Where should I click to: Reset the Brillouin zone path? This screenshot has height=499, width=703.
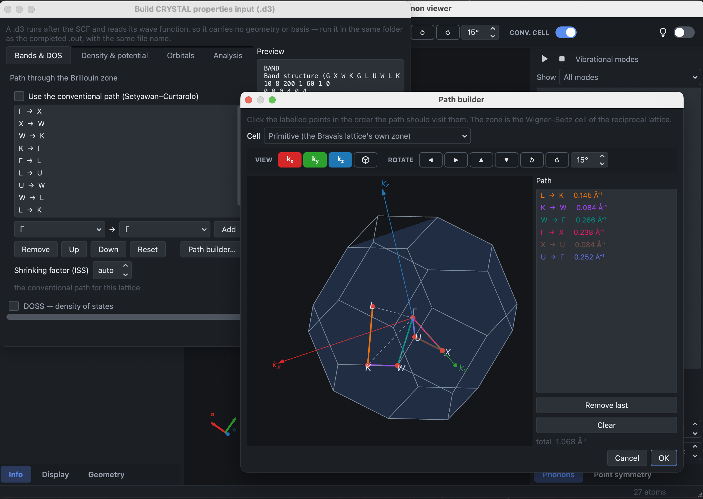(x=148, y=249)
